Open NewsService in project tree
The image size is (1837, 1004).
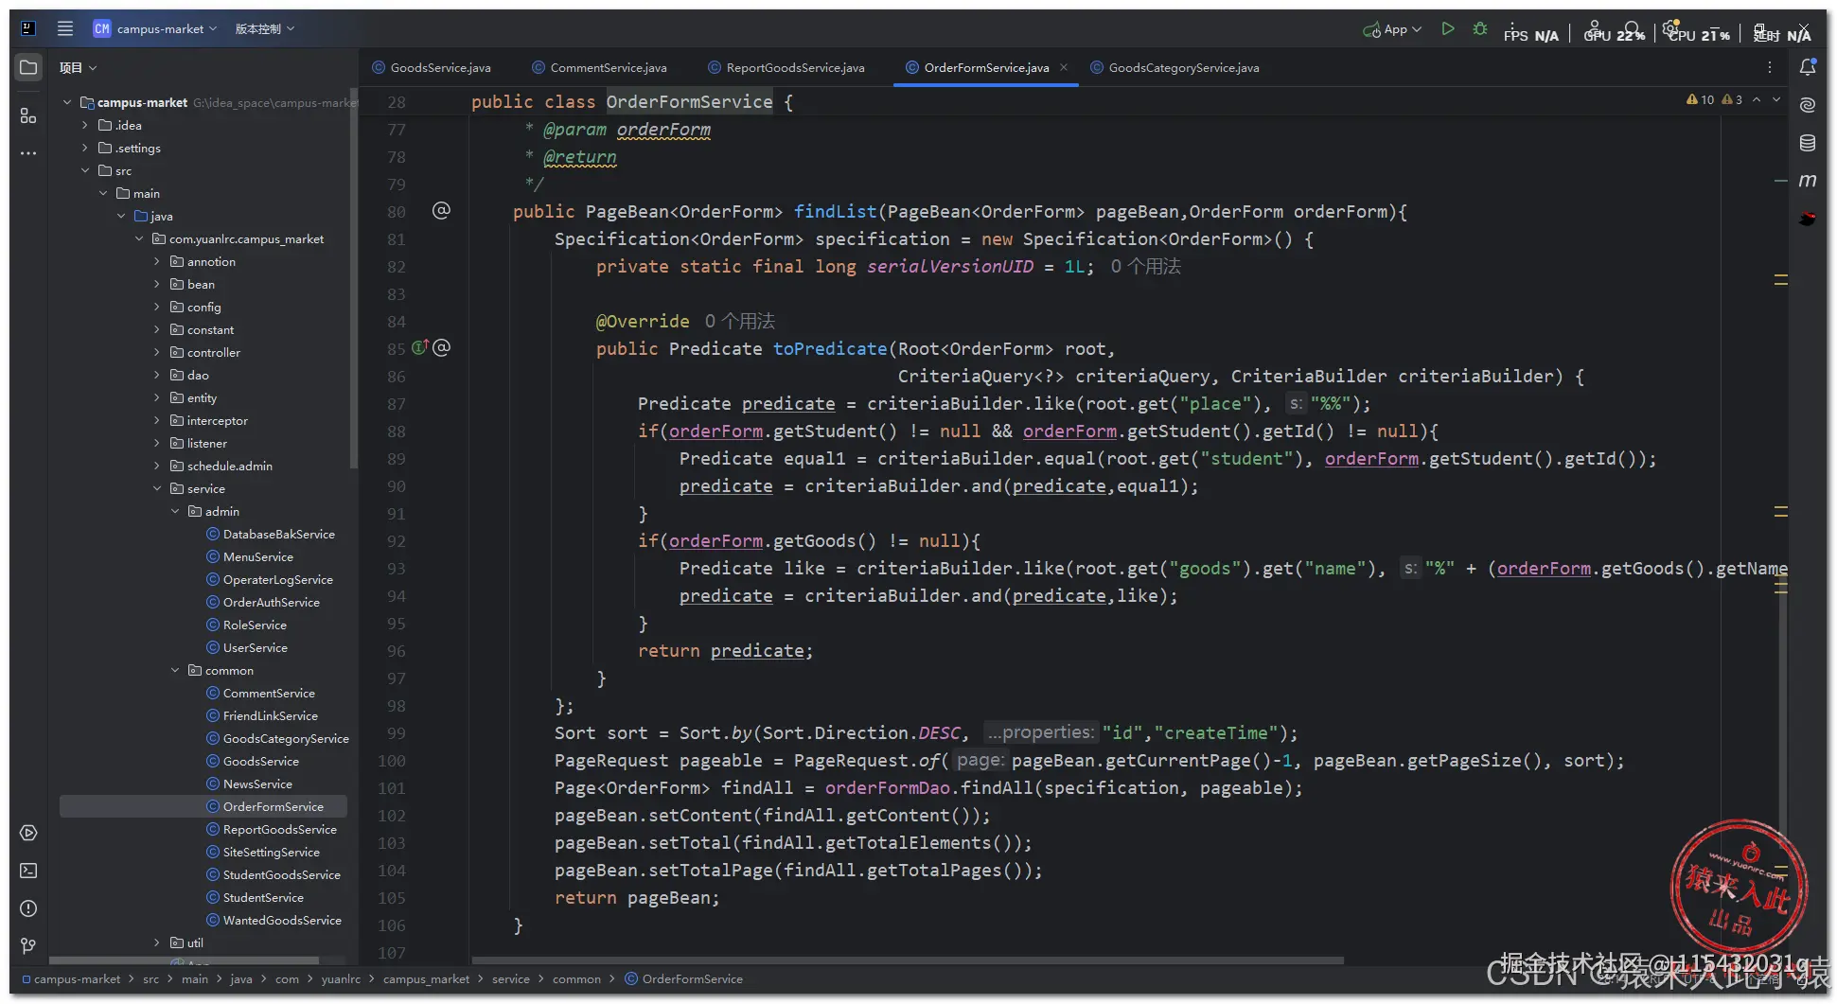click(x=257, y=784)
